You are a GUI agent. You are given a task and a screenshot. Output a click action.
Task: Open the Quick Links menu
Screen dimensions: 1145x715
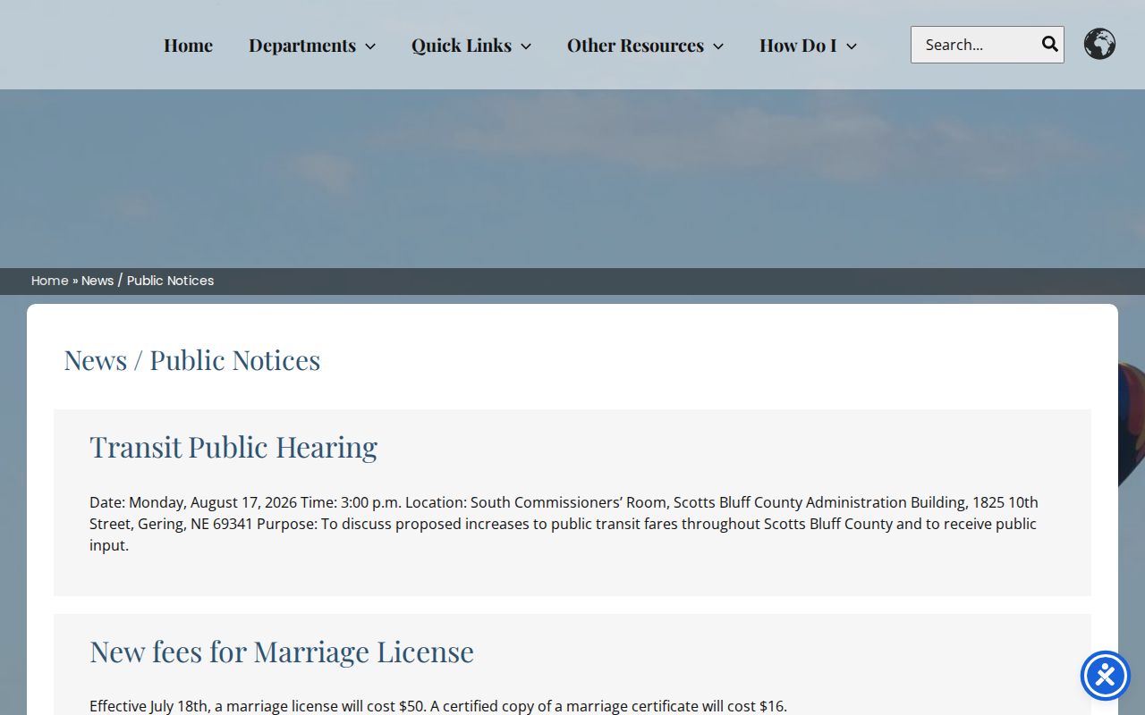click(462, 46)
